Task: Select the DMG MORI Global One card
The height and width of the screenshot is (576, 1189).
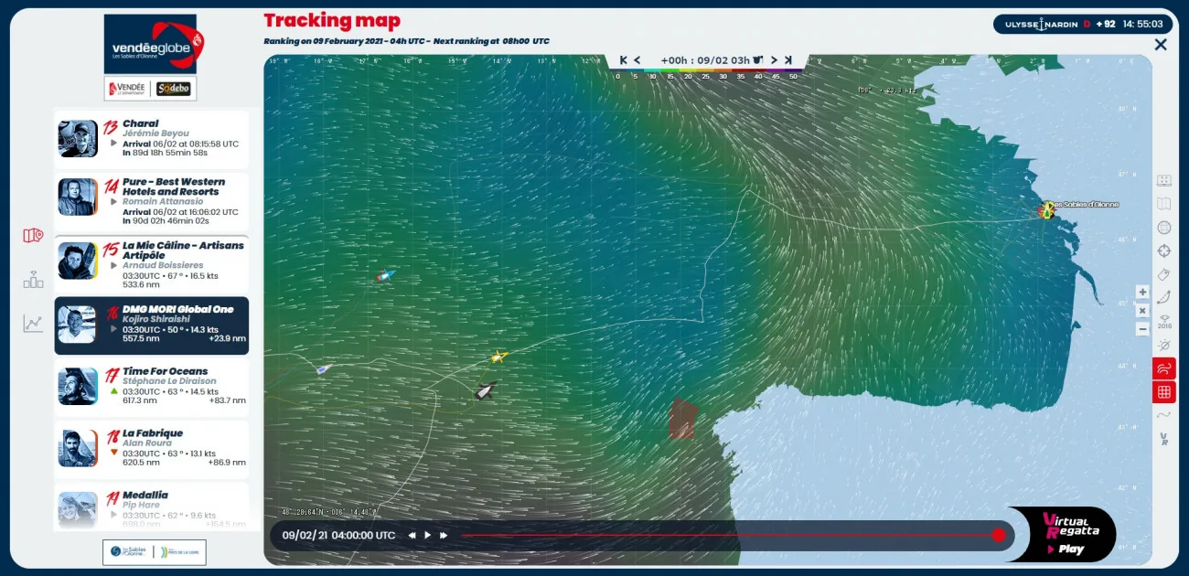Action: 152,325
